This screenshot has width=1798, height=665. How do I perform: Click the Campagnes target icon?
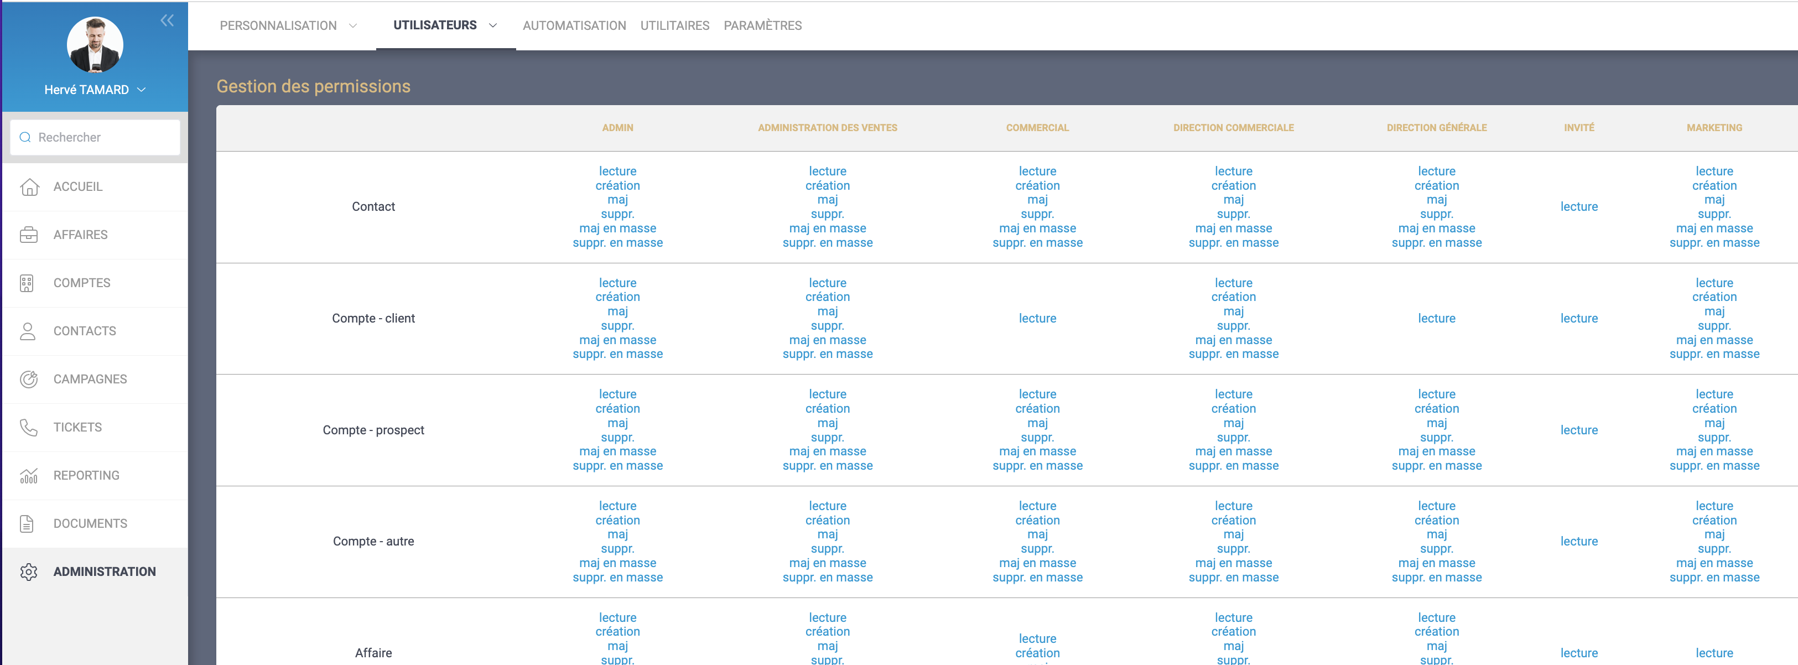click(x=29, y=380)
